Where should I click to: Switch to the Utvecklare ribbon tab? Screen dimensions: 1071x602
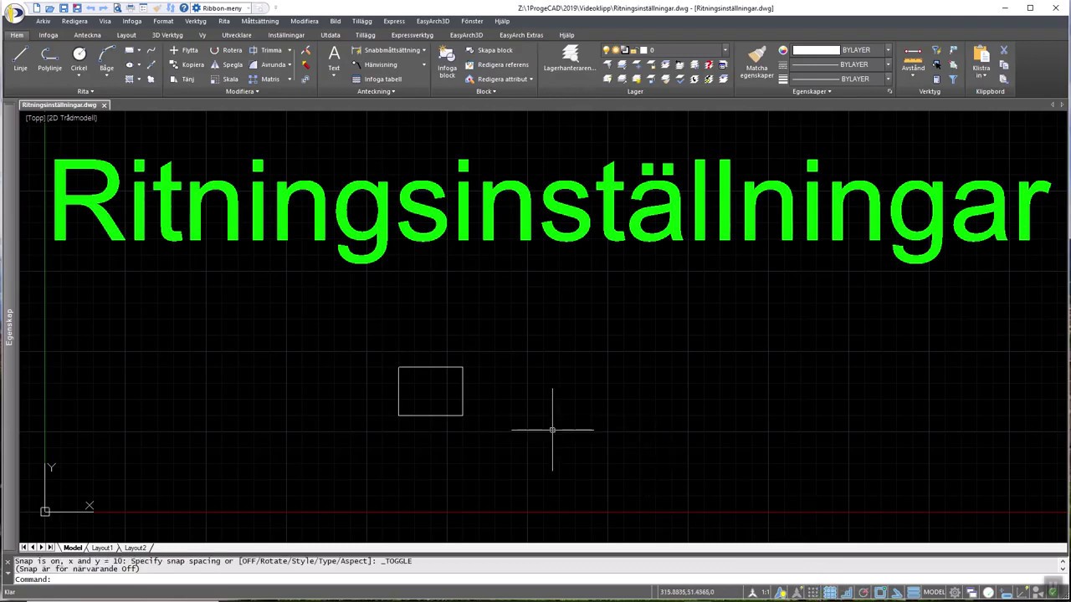coord(237,35)
